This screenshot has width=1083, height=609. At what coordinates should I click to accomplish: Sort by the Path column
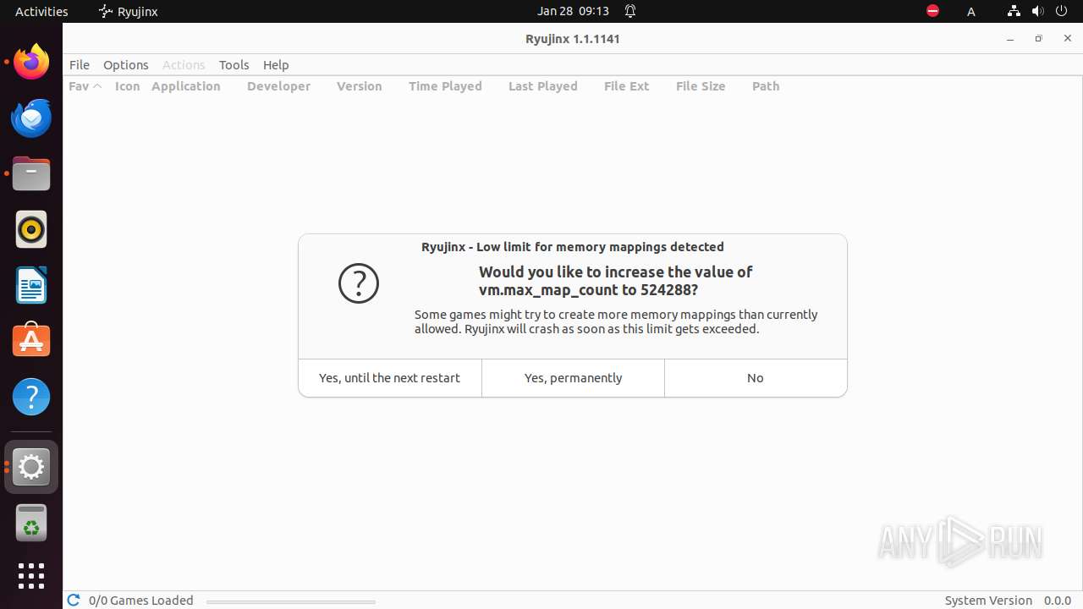766,86
